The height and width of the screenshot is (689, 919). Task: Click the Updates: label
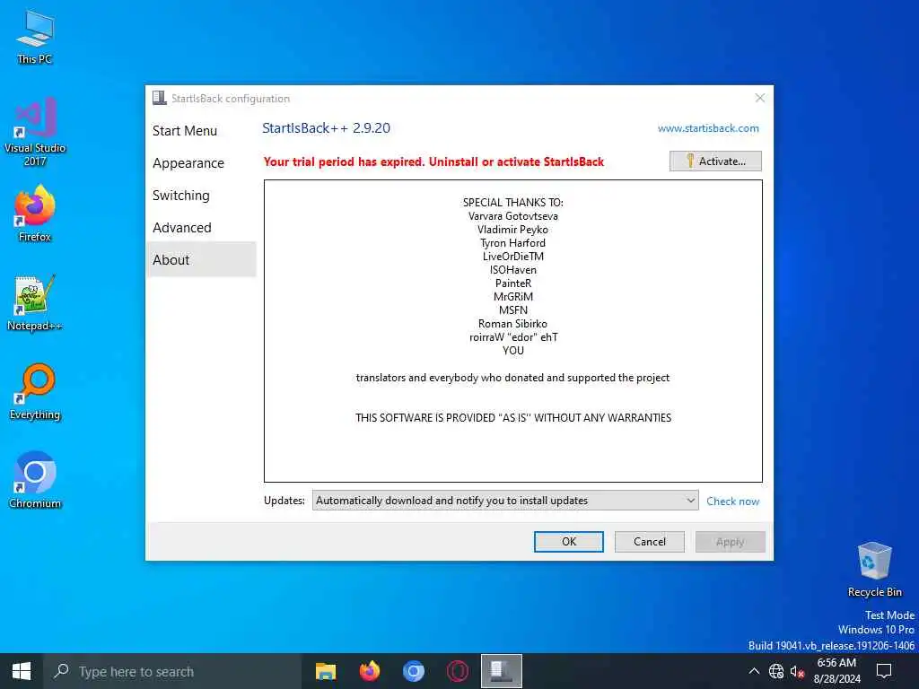(284, 501)
